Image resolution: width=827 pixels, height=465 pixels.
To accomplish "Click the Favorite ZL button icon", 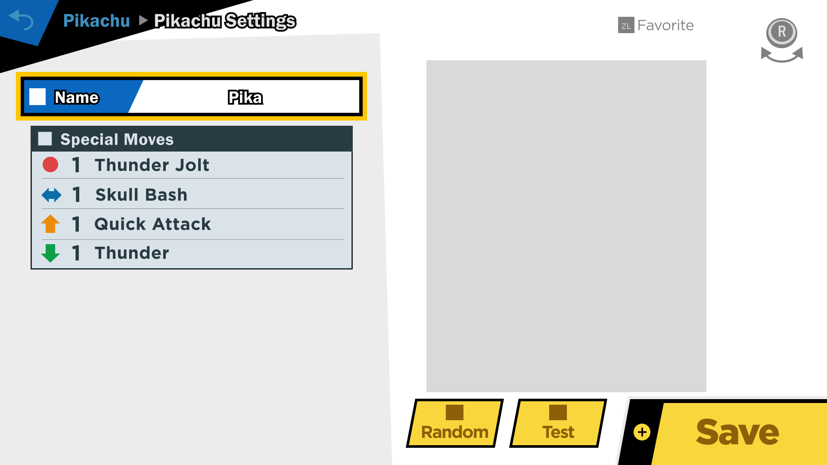I will 624,25.
